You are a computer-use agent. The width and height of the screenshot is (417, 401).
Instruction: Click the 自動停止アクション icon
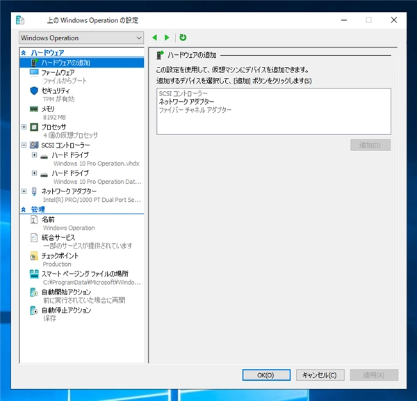34,310
